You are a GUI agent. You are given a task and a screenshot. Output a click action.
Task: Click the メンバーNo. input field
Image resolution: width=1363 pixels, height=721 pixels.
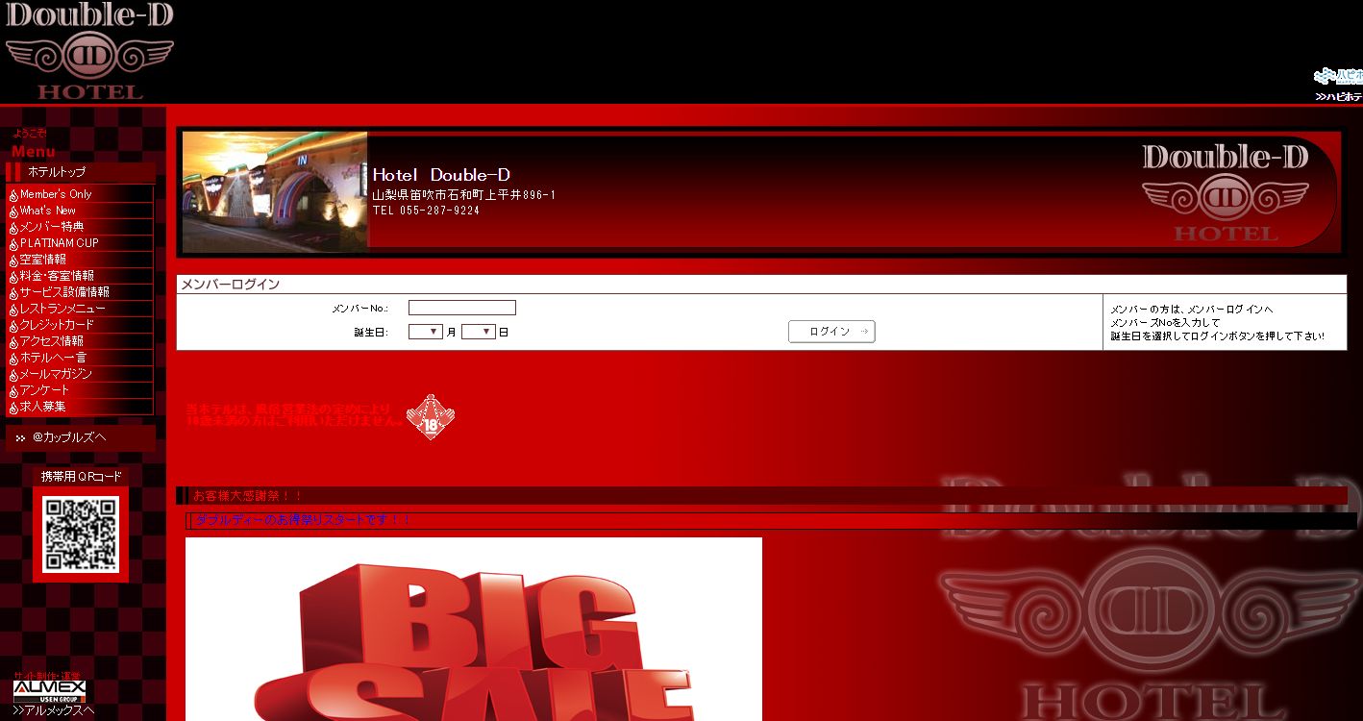pos(462,308)
